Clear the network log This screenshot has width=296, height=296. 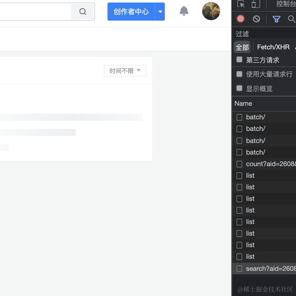point(256,19)
